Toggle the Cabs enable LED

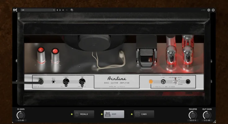coord(132,114)
